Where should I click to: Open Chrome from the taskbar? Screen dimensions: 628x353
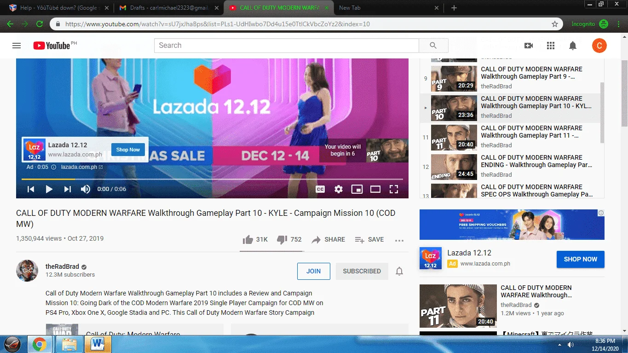coord(40,344)
